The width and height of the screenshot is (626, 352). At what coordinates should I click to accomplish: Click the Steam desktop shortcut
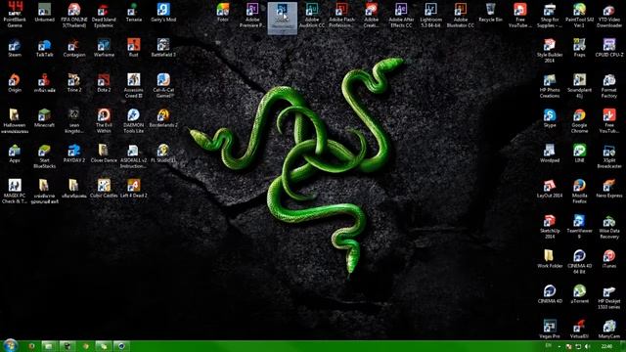(x=15, y=48)
